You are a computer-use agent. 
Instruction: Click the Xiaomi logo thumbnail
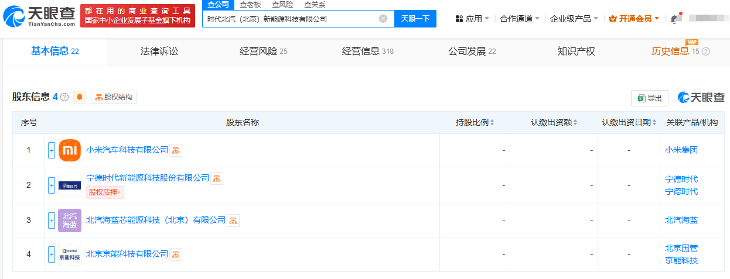tap(70, 150)
